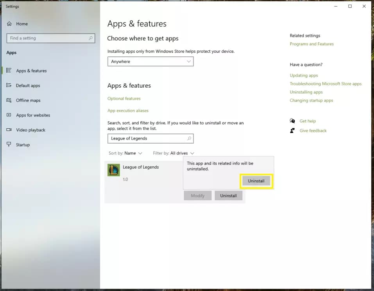Click the Give feedback person icon
This screenshot has width=374, height=291.
(x=292, y=130)
